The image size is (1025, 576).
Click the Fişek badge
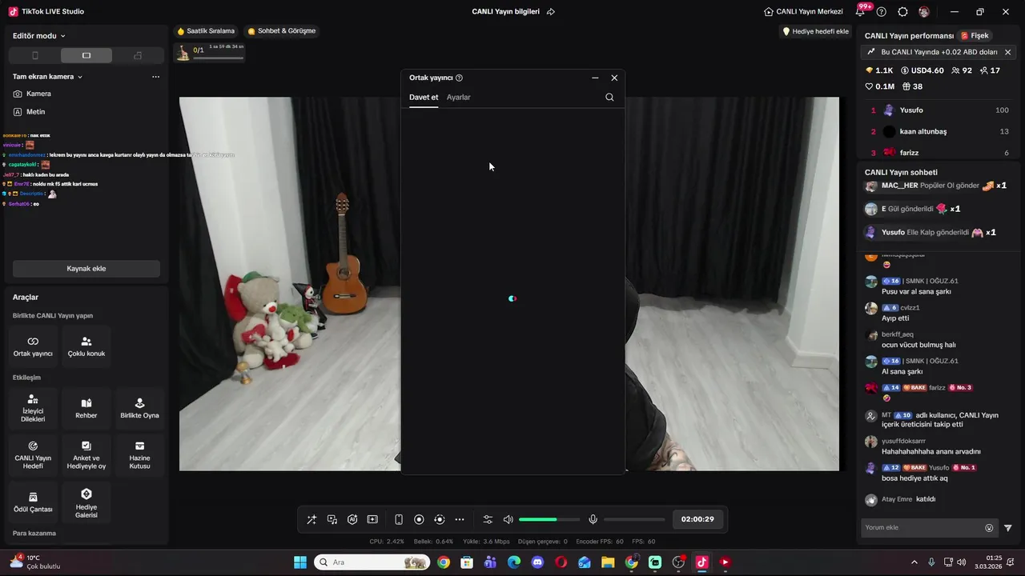click(x=975, y=36)
